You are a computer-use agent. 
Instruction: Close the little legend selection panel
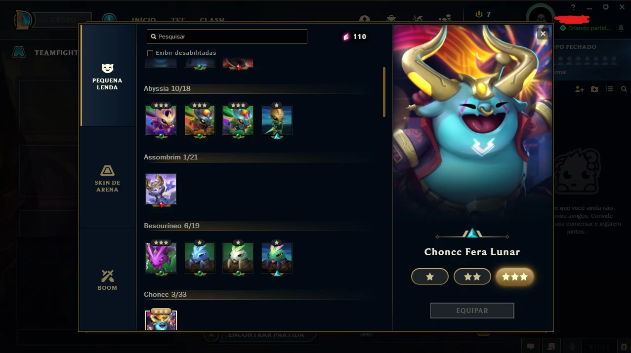[543, 34]
